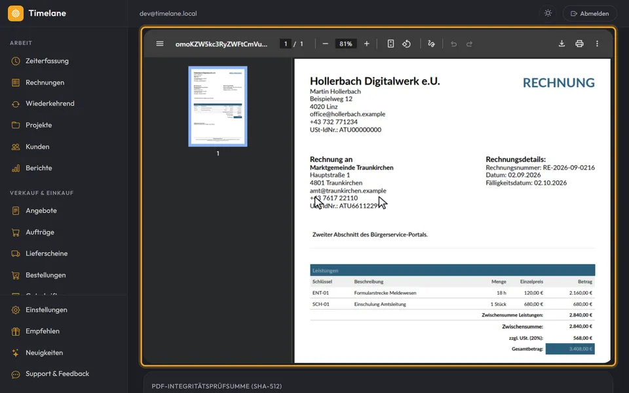The width and height of the screenshot is (629, 393).
Task: Click the 81% zoom level field
Action: [345, 44]
